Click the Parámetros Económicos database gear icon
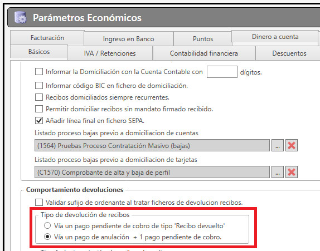Viewport: 320px width, 251px height. click(21, 18)
